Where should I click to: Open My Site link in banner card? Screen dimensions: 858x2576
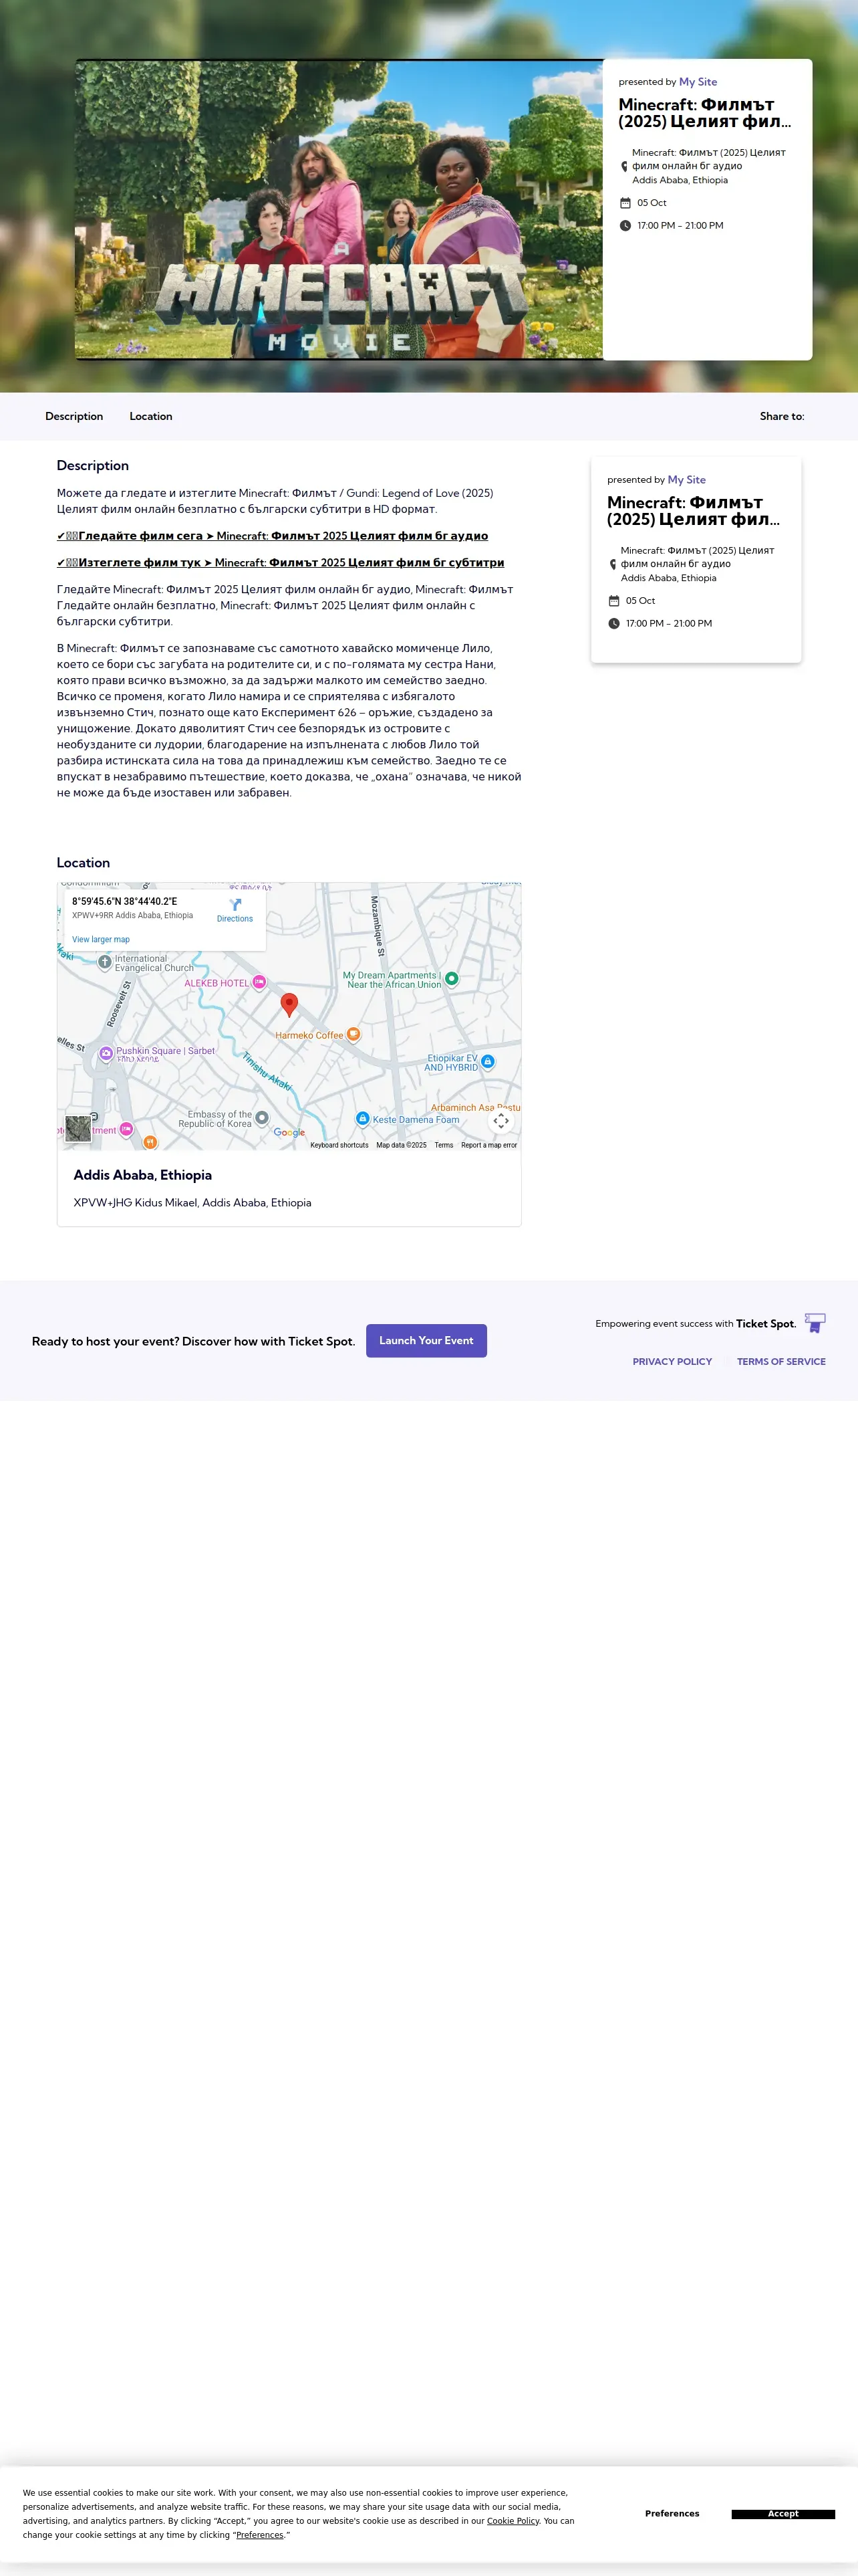click(x=698, y=82)
